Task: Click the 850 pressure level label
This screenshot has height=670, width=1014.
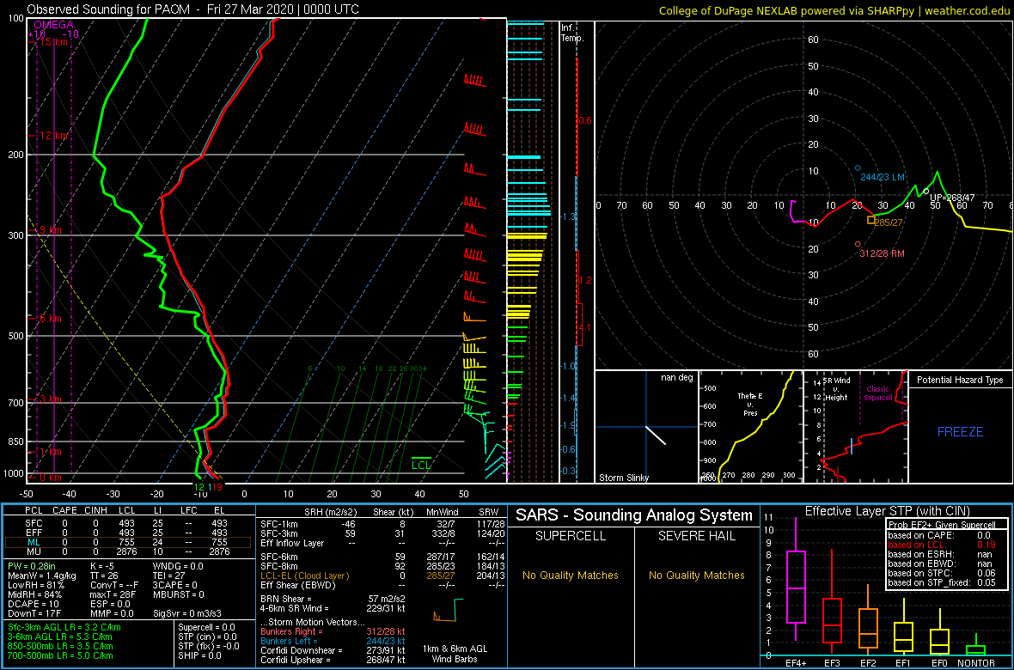Action: (x=15, y=442)
